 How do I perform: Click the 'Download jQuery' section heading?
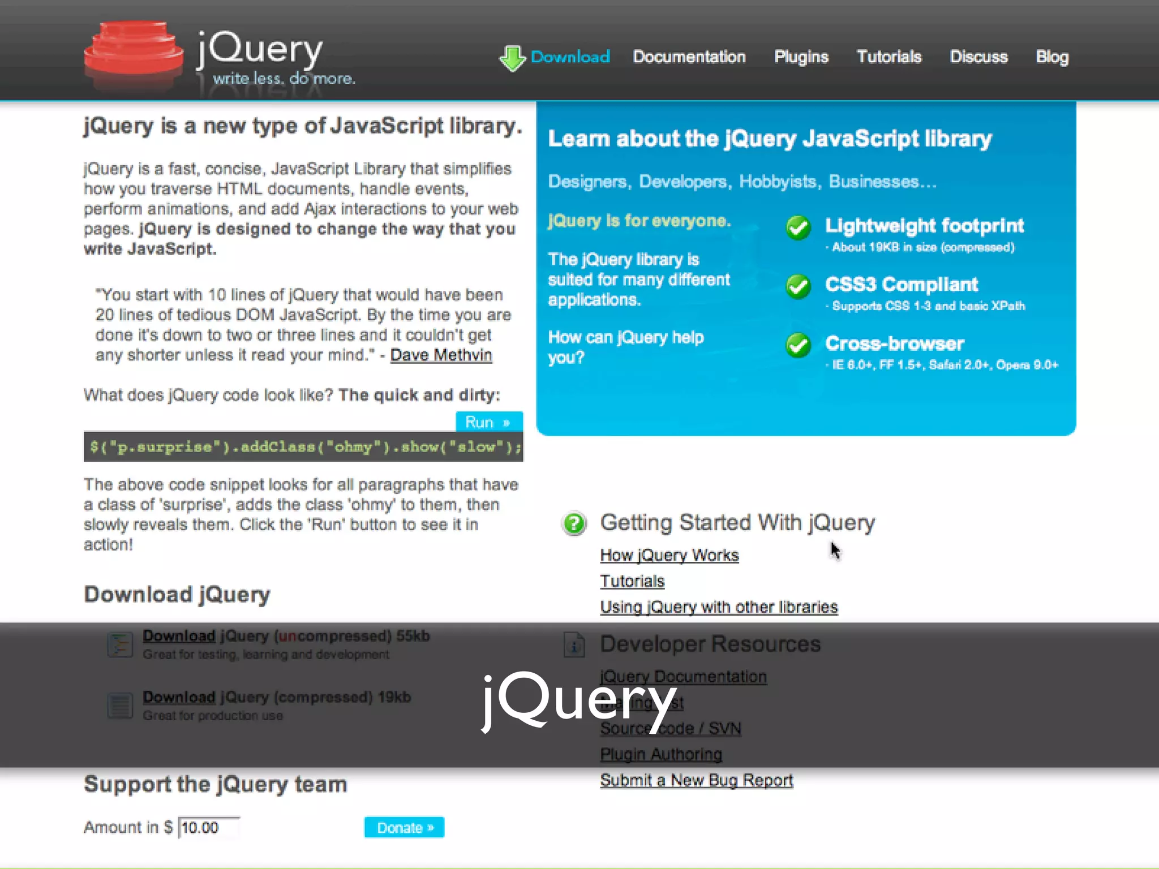click(x=177, y=595)
